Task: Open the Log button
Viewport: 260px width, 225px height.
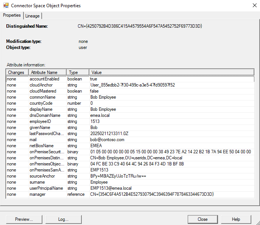Action: point(63,219)
